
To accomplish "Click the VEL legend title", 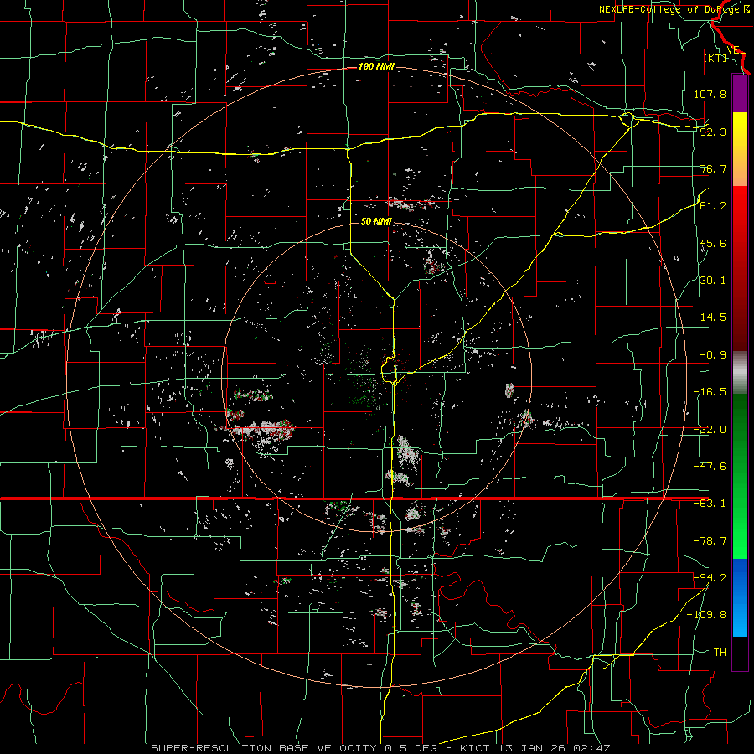I will 736,50.
